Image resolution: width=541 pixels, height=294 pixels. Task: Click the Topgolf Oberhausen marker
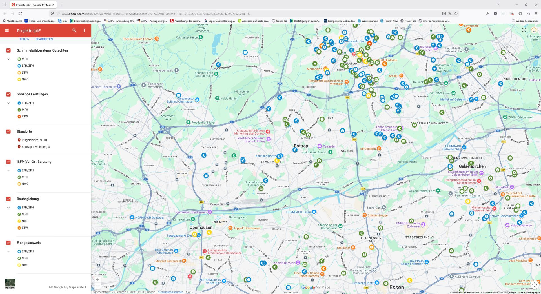pyautogui.click(x=230, y=228)
